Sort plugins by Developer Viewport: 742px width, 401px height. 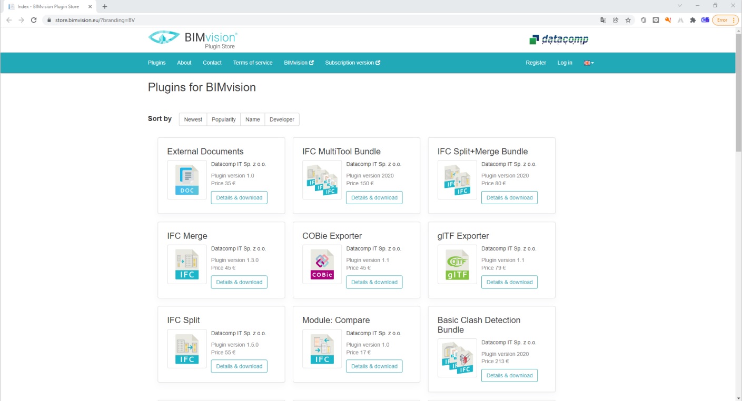pyautogui.click(x=282, y=119)
